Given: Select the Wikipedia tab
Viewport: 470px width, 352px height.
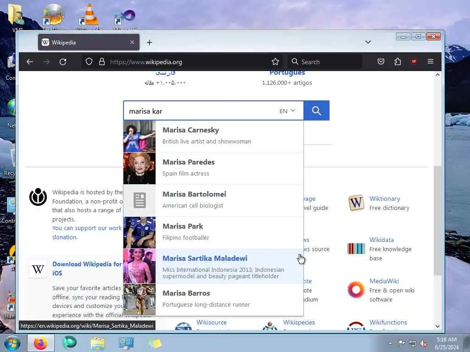Looking at the screenshot, I should pyautogui.click(x=89, y=42).
